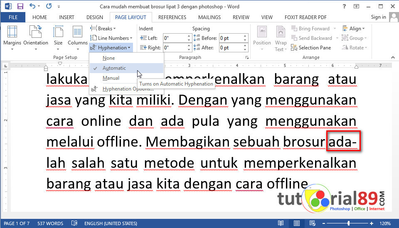Image resolution: width=399 pixels, height=228 pixels.
Task: Expand Bring Forward dropdown arrow
Action: point(335,29)
